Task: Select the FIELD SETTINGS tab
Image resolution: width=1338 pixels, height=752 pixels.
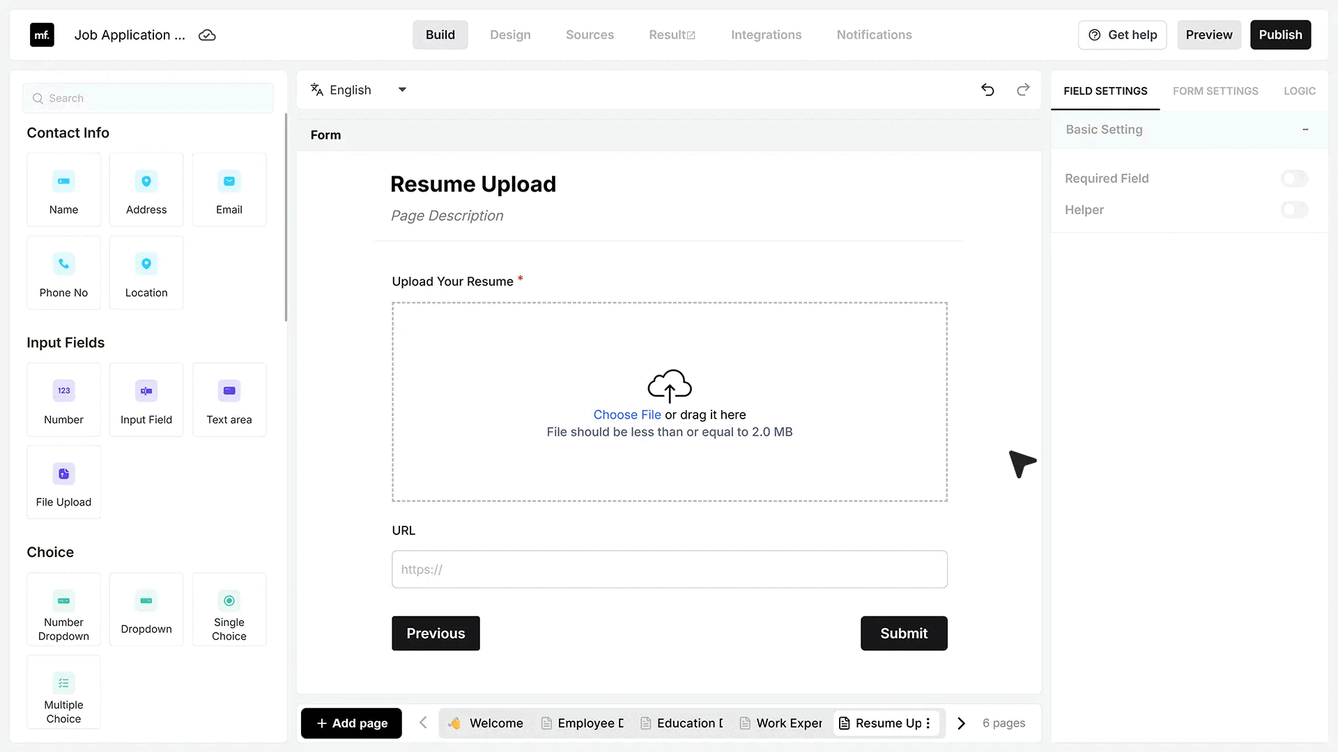Action: pos(1105,91)
